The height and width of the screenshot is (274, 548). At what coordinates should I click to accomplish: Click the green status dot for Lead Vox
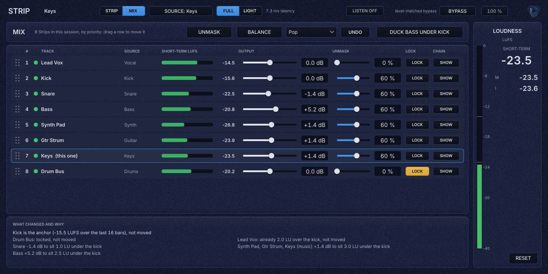click(36, 63)
